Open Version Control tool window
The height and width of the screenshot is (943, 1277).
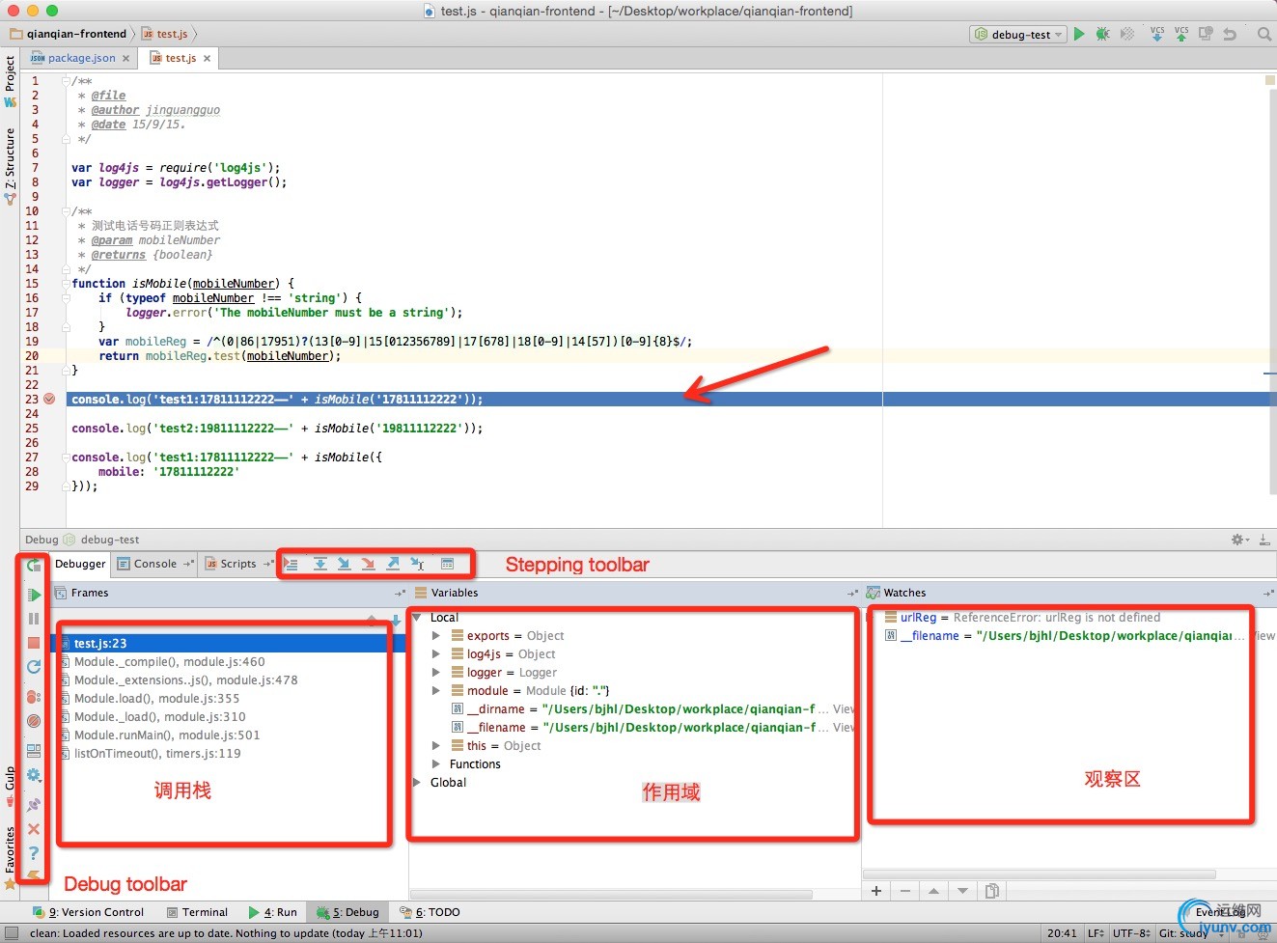click(x=89, y=912)
